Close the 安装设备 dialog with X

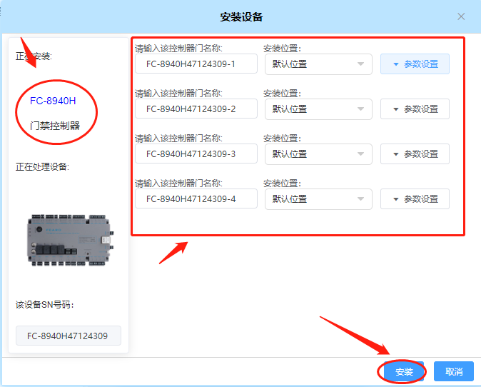pos(461,16)
